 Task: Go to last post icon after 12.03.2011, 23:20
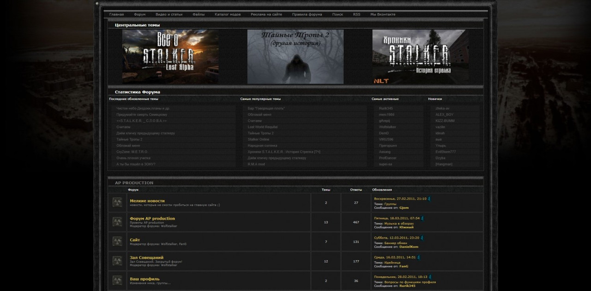422,238
